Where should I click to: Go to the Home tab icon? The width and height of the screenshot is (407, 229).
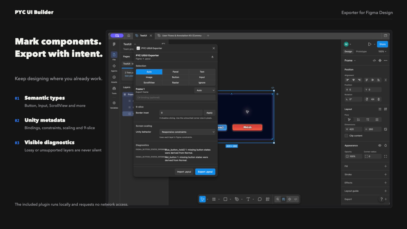pos(129,35)
